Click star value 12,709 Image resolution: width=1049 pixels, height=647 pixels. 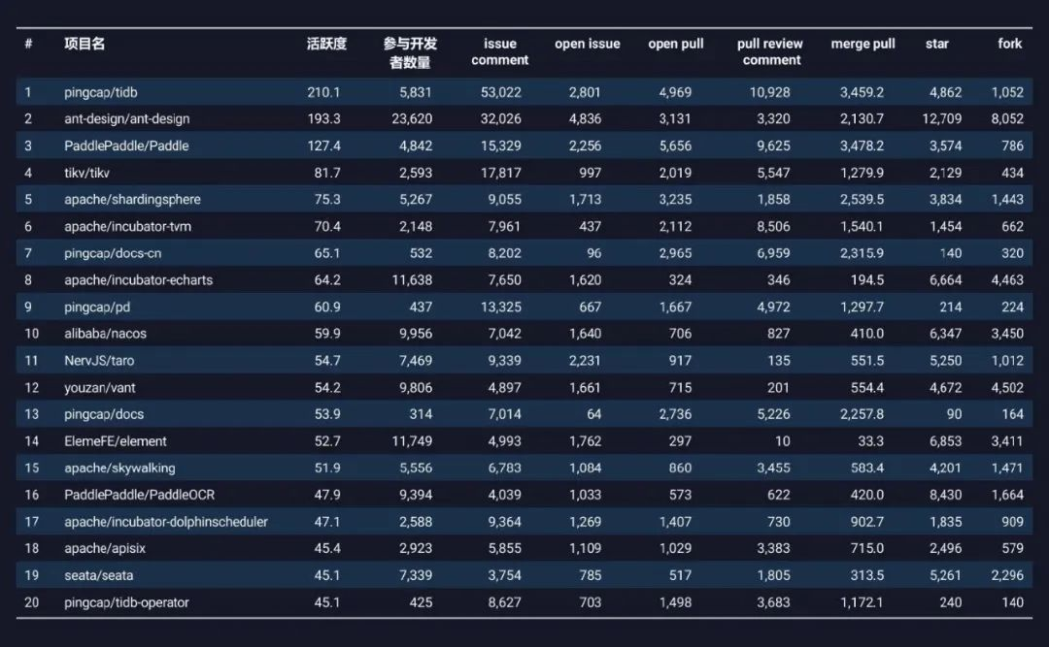click(x=942, y=119)
